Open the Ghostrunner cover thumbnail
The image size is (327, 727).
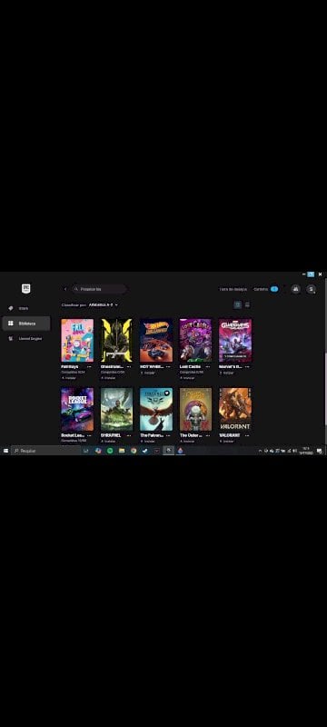[x=116, y=340]
